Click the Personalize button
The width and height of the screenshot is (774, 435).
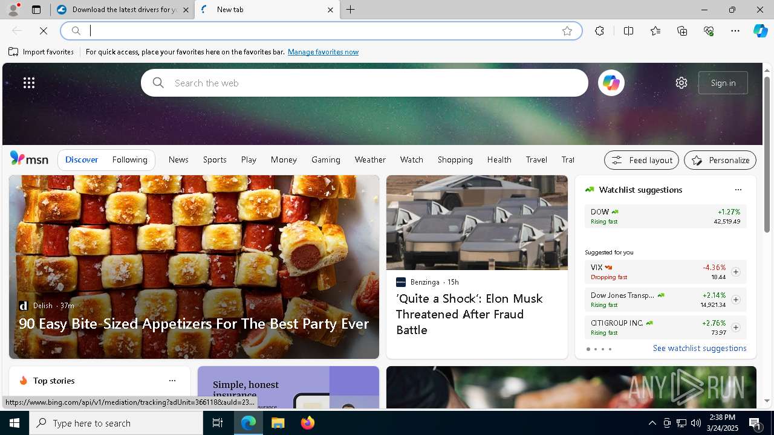pyautogui.click(x=720, y=160)
